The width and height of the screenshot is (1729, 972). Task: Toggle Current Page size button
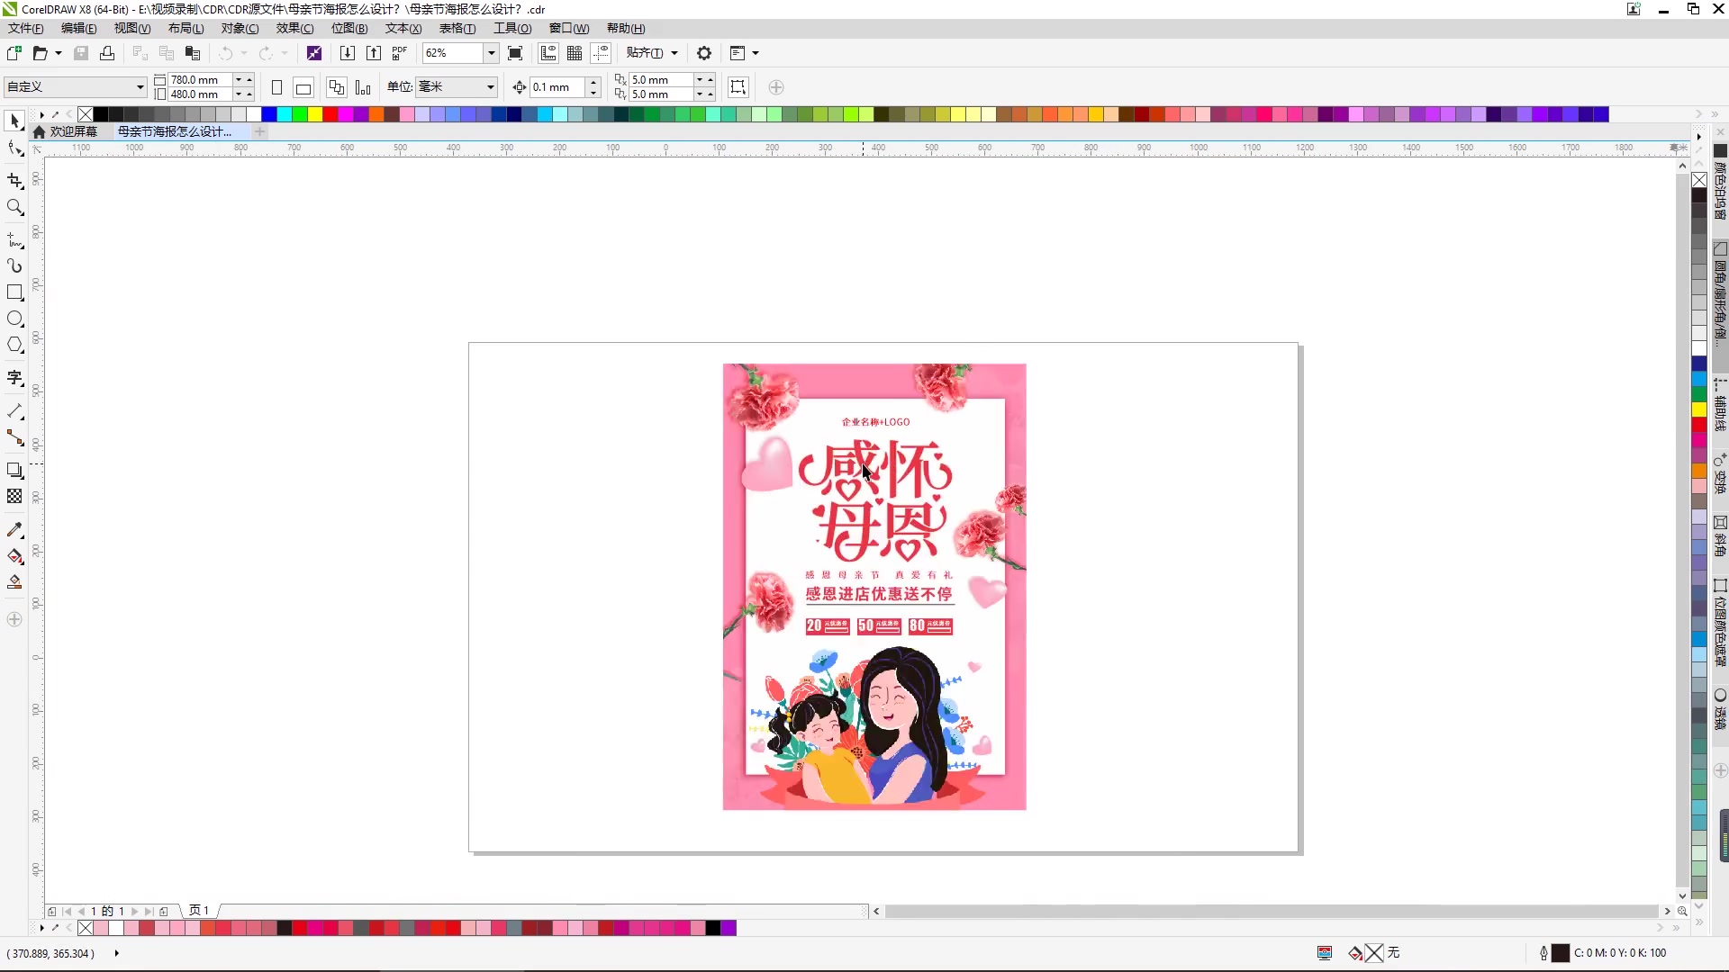click(x=363, y=87)
